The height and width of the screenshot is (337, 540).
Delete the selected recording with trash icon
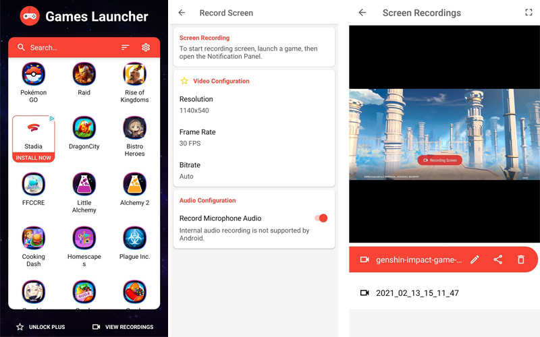coord(520,259)
